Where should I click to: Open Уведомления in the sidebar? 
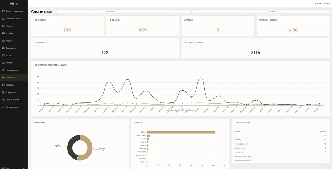[x=14, y=70]
